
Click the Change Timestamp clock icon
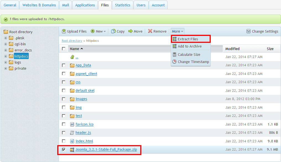175,62
